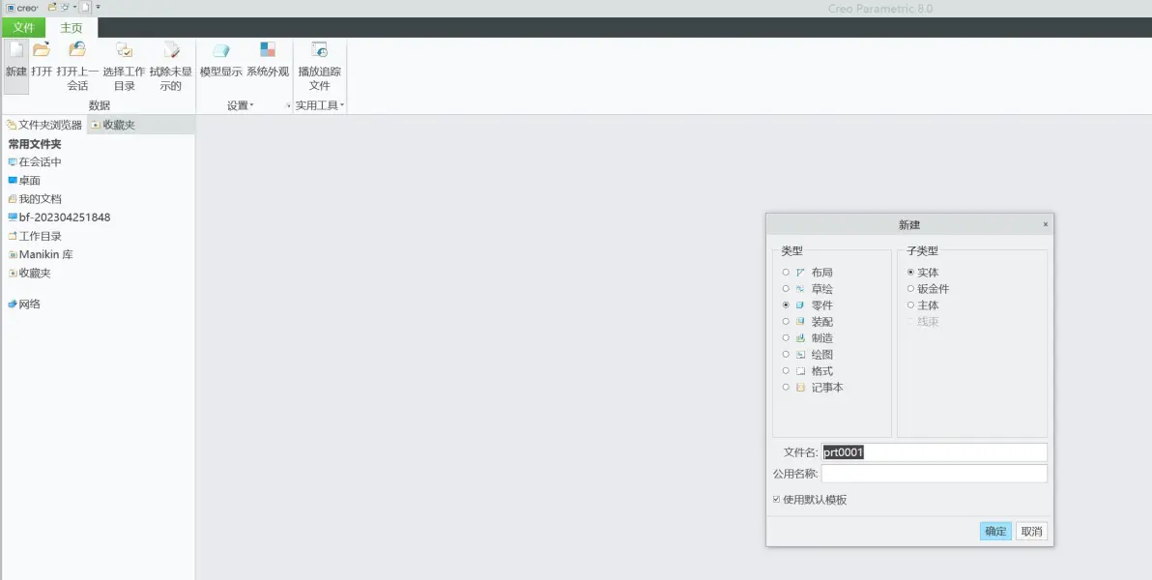
Task: Click 拭除未显示的 icon
Action: 171,50
